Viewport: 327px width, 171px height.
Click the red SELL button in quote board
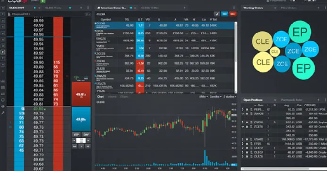pyautogui.click(x=233, y=14)
